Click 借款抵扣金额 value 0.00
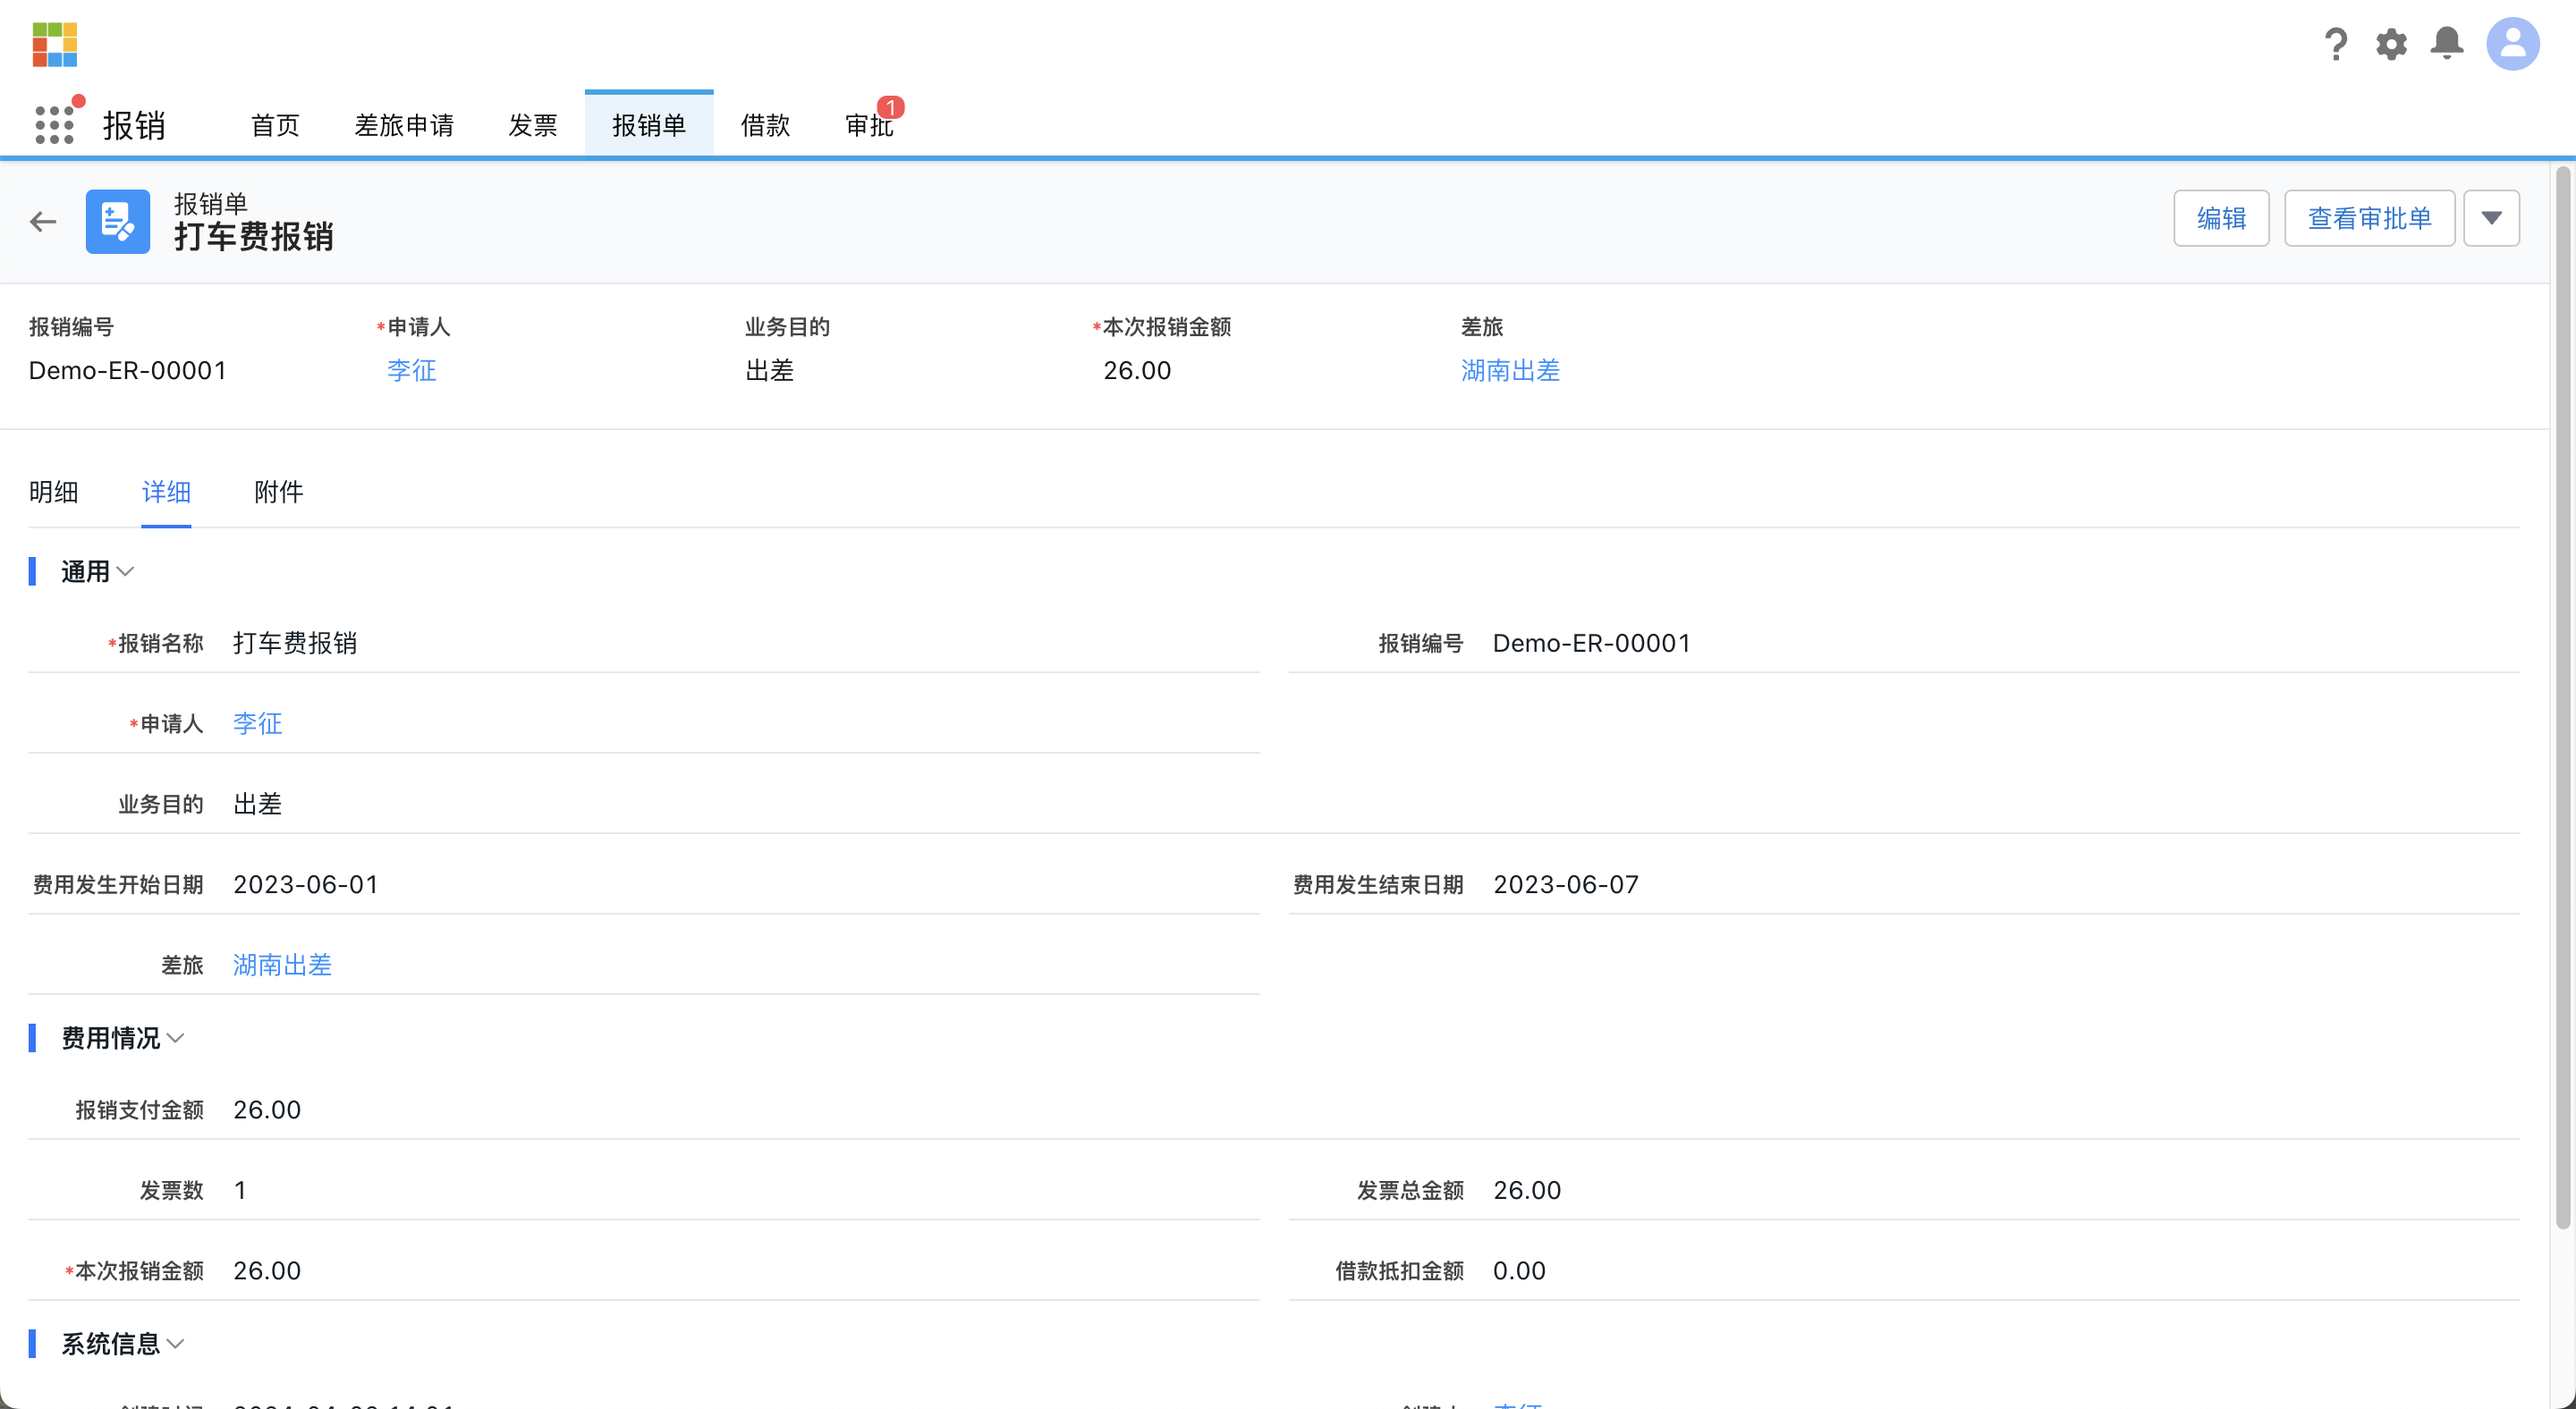 [x=1519, y=1271]
